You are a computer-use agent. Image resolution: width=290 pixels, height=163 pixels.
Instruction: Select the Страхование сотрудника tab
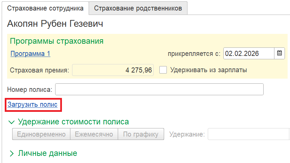45,8
